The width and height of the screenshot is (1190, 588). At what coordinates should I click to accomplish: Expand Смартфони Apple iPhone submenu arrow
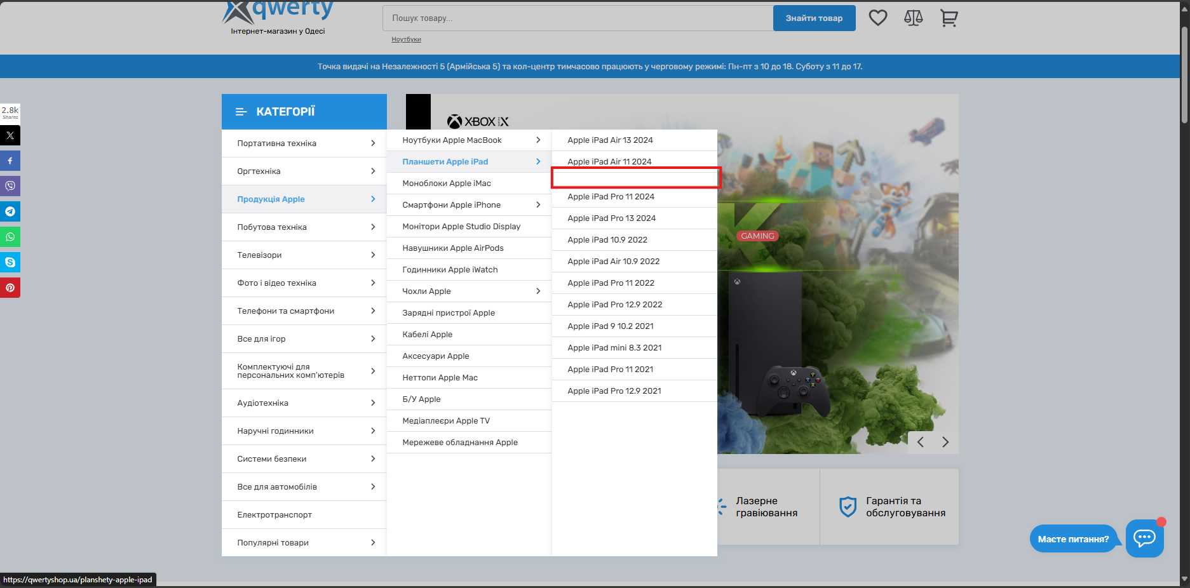[x=538, y=204]
